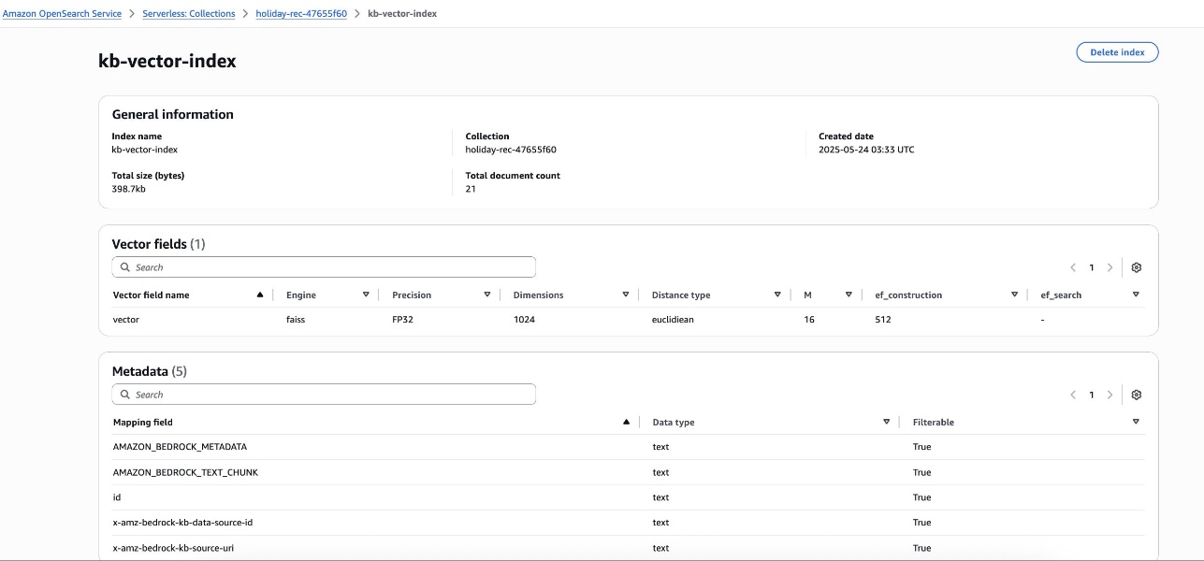Click the x-amz-bedrock-kb-source-uri row
The width and height of the screenshot is (1204, 561).
click(x=628, y=548)
